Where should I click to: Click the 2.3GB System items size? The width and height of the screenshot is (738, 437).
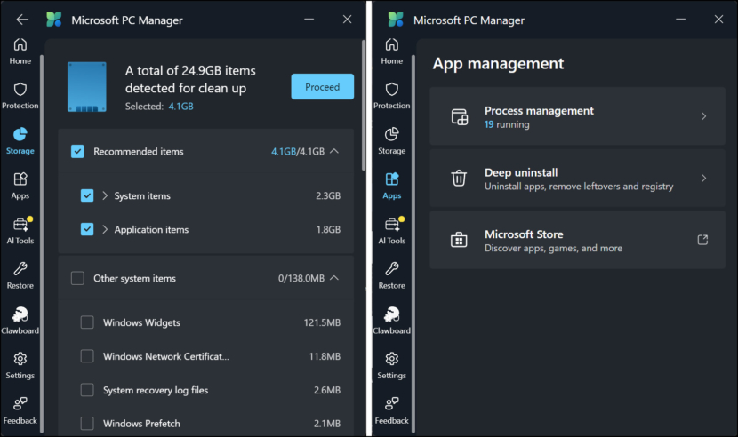328,195
